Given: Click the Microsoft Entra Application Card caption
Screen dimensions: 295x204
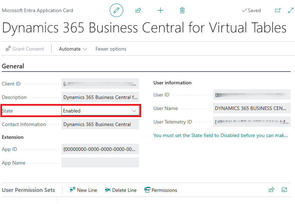Looking at the screenshot, I should (37, 10).
